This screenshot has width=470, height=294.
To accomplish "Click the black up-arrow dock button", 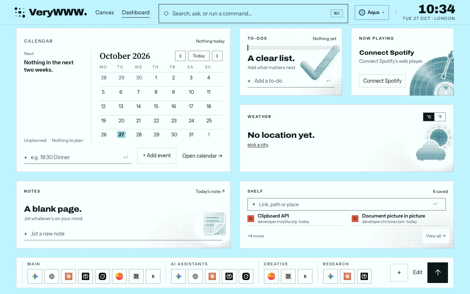I will coord(438,273).
